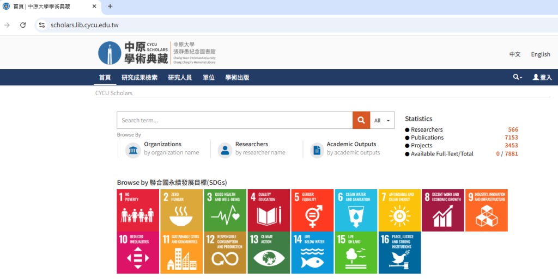Click SDG 5 Gender Equality tile
The height and width of the screenshot is (279, 558).
312,210
